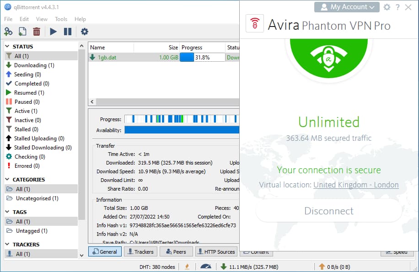Open the Edit menu
This screenshot has width=419, height=272.
[24, 19]
